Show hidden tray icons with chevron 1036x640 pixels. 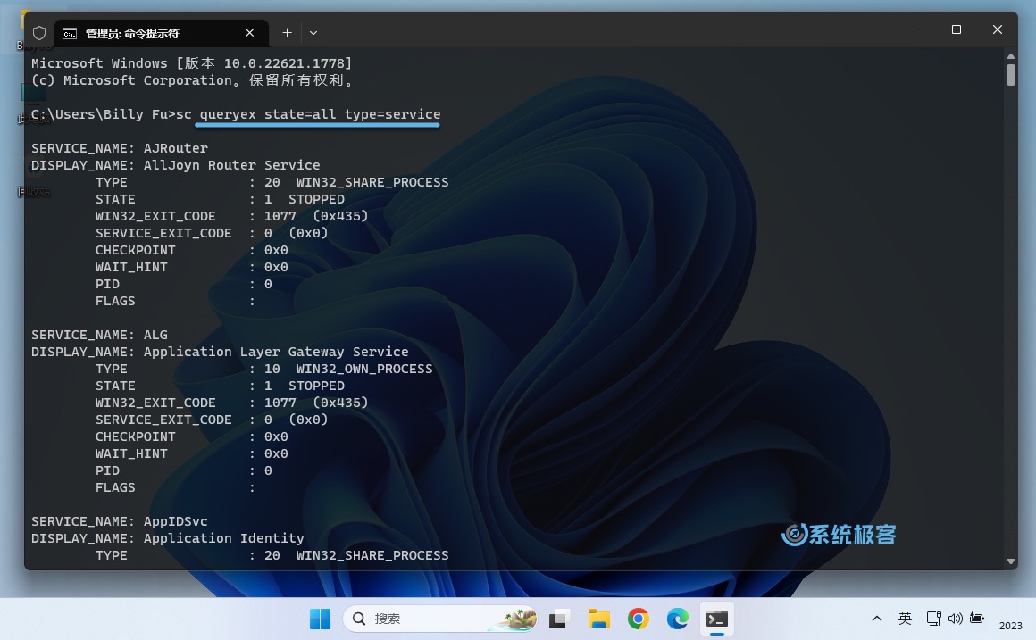(877, 619)
